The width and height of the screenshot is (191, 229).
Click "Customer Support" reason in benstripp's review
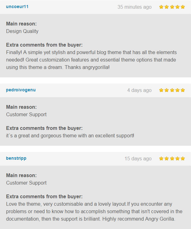pos(26,183)
